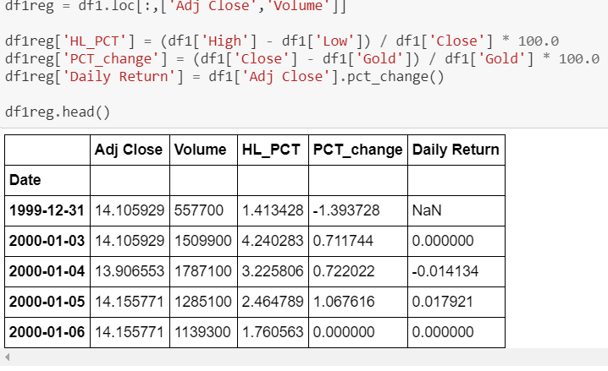This screenshot has width=608, height=371.
Task: Click the PCT_change value 0.711744
Action: tap(343, 241)
